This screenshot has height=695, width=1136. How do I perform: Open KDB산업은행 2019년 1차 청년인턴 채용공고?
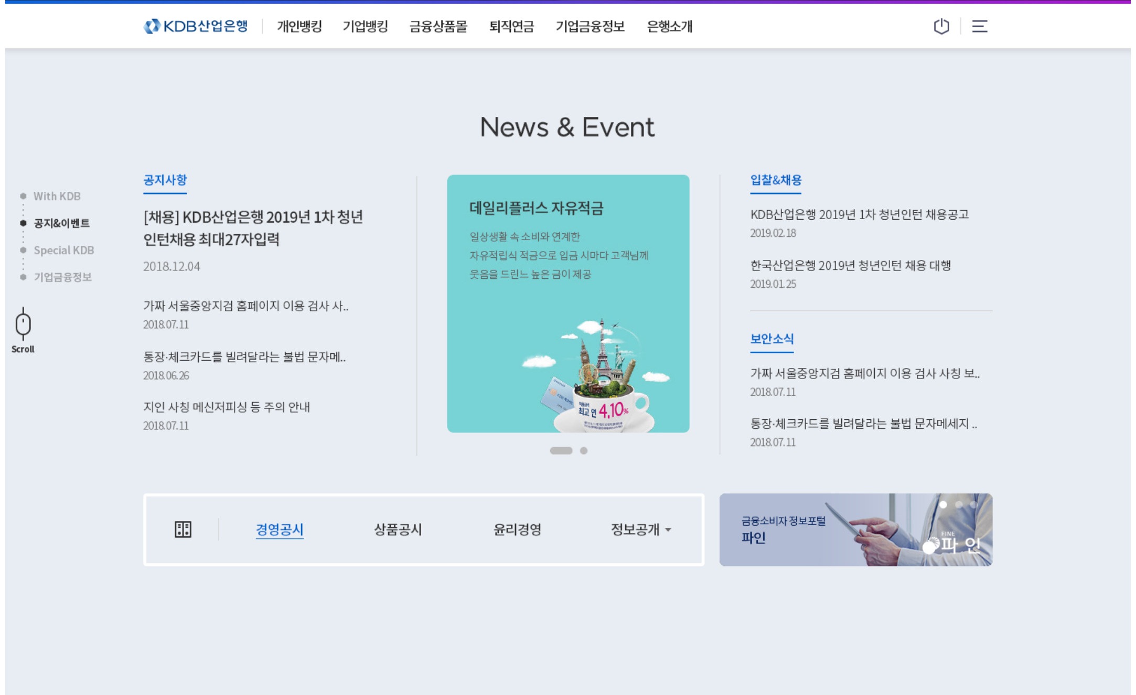tap(860, 214)
